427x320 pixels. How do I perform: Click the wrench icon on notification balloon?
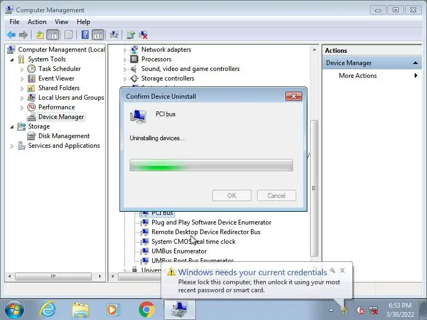point(333,270)
